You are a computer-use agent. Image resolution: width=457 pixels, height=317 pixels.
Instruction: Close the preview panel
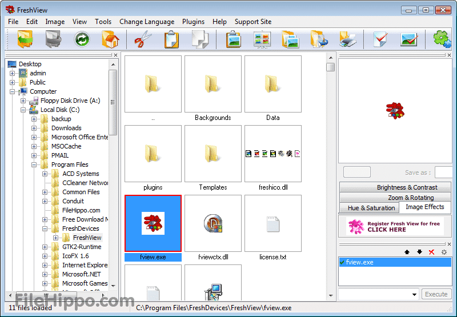[x=449, y=55]
